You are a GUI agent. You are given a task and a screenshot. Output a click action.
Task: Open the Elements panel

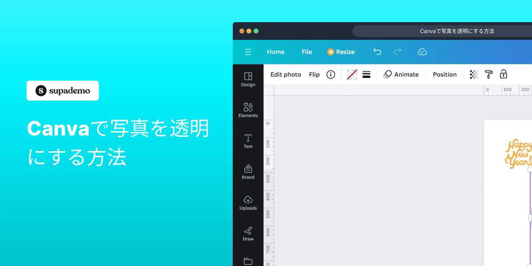click(248, 110)
